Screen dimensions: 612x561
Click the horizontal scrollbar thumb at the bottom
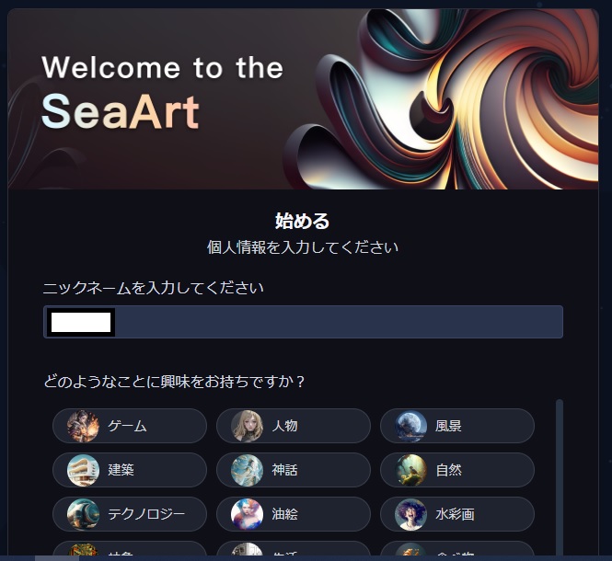[x=57, y=558]
